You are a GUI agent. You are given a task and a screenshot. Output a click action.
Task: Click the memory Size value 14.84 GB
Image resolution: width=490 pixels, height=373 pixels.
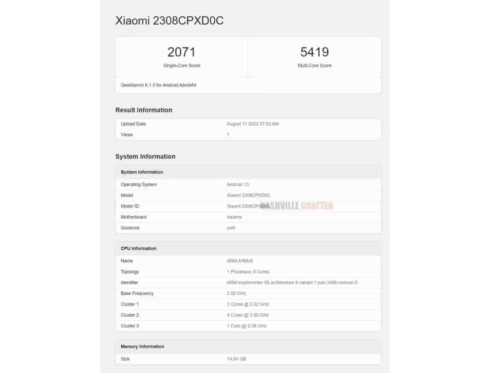(236, 359)
